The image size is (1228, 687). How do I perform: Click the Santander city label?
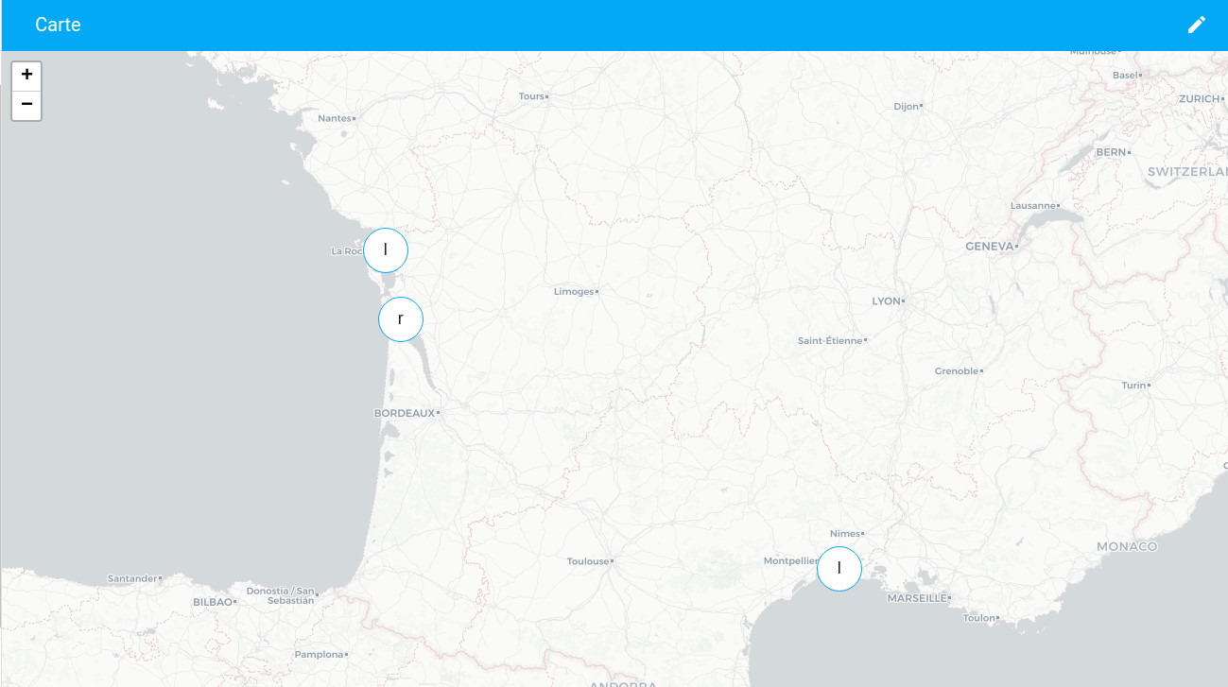131,577
